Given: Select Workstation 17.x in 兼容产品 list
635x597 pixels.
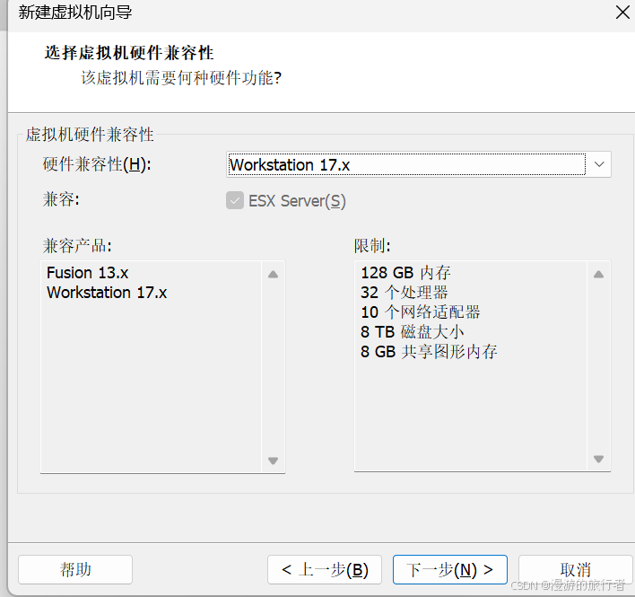Looking at the screenshot, I should pos(107,293).
